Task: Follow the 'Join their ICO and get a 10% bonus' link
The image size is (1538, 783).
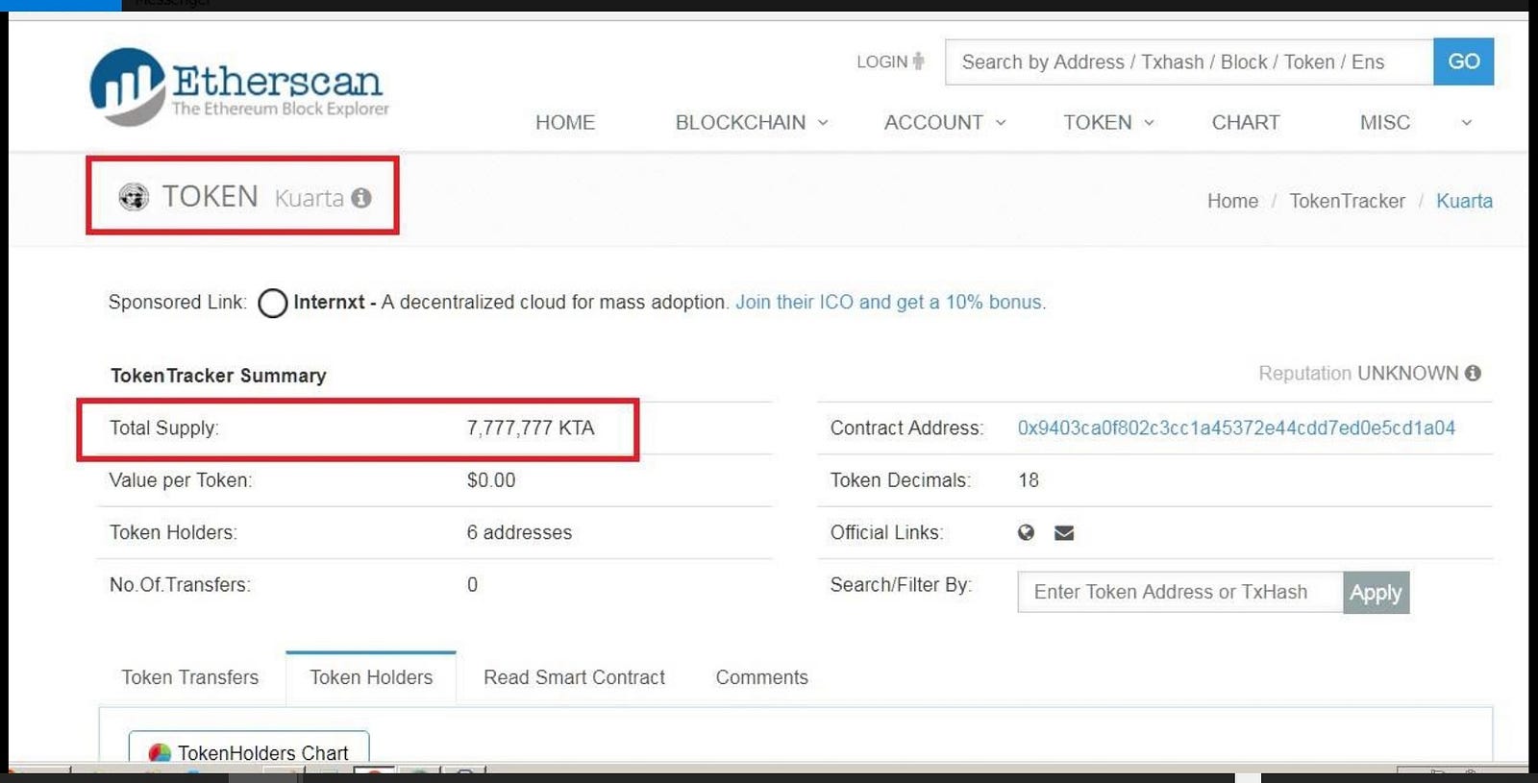Action: (x=891, y=302)
